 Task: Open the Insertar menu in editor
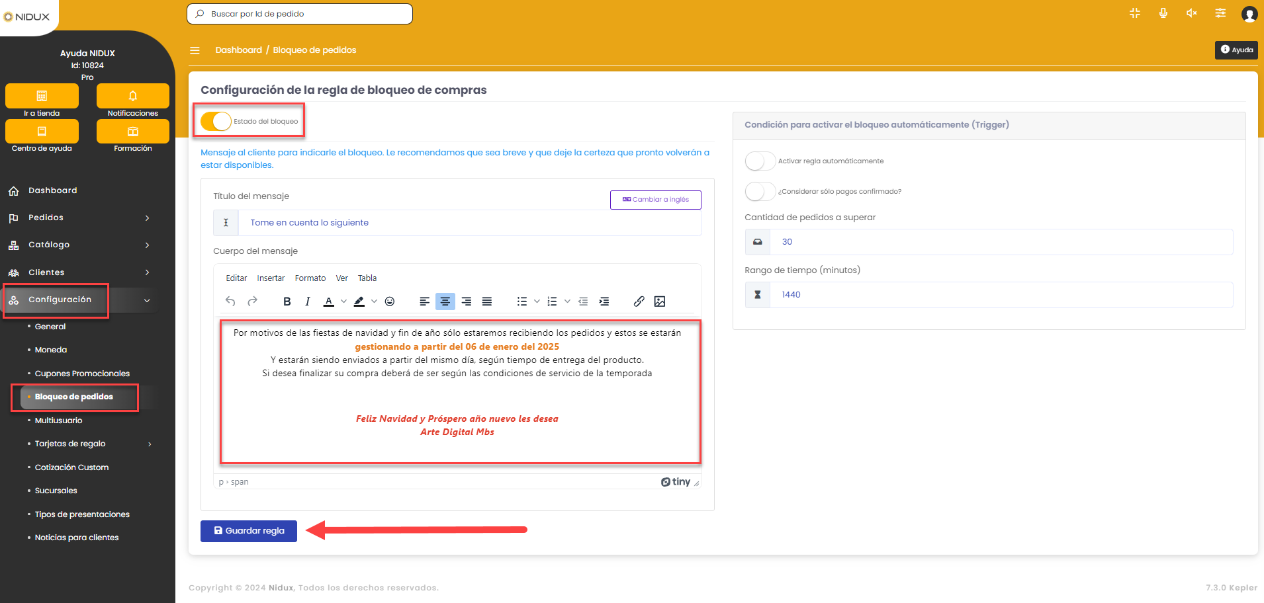tap(271, 278)
